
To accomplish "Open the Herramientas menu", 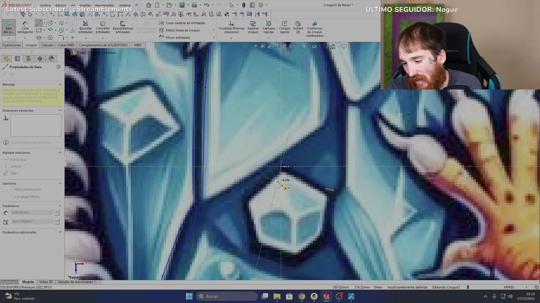I will pyautogui.click(x=104, y=5).
